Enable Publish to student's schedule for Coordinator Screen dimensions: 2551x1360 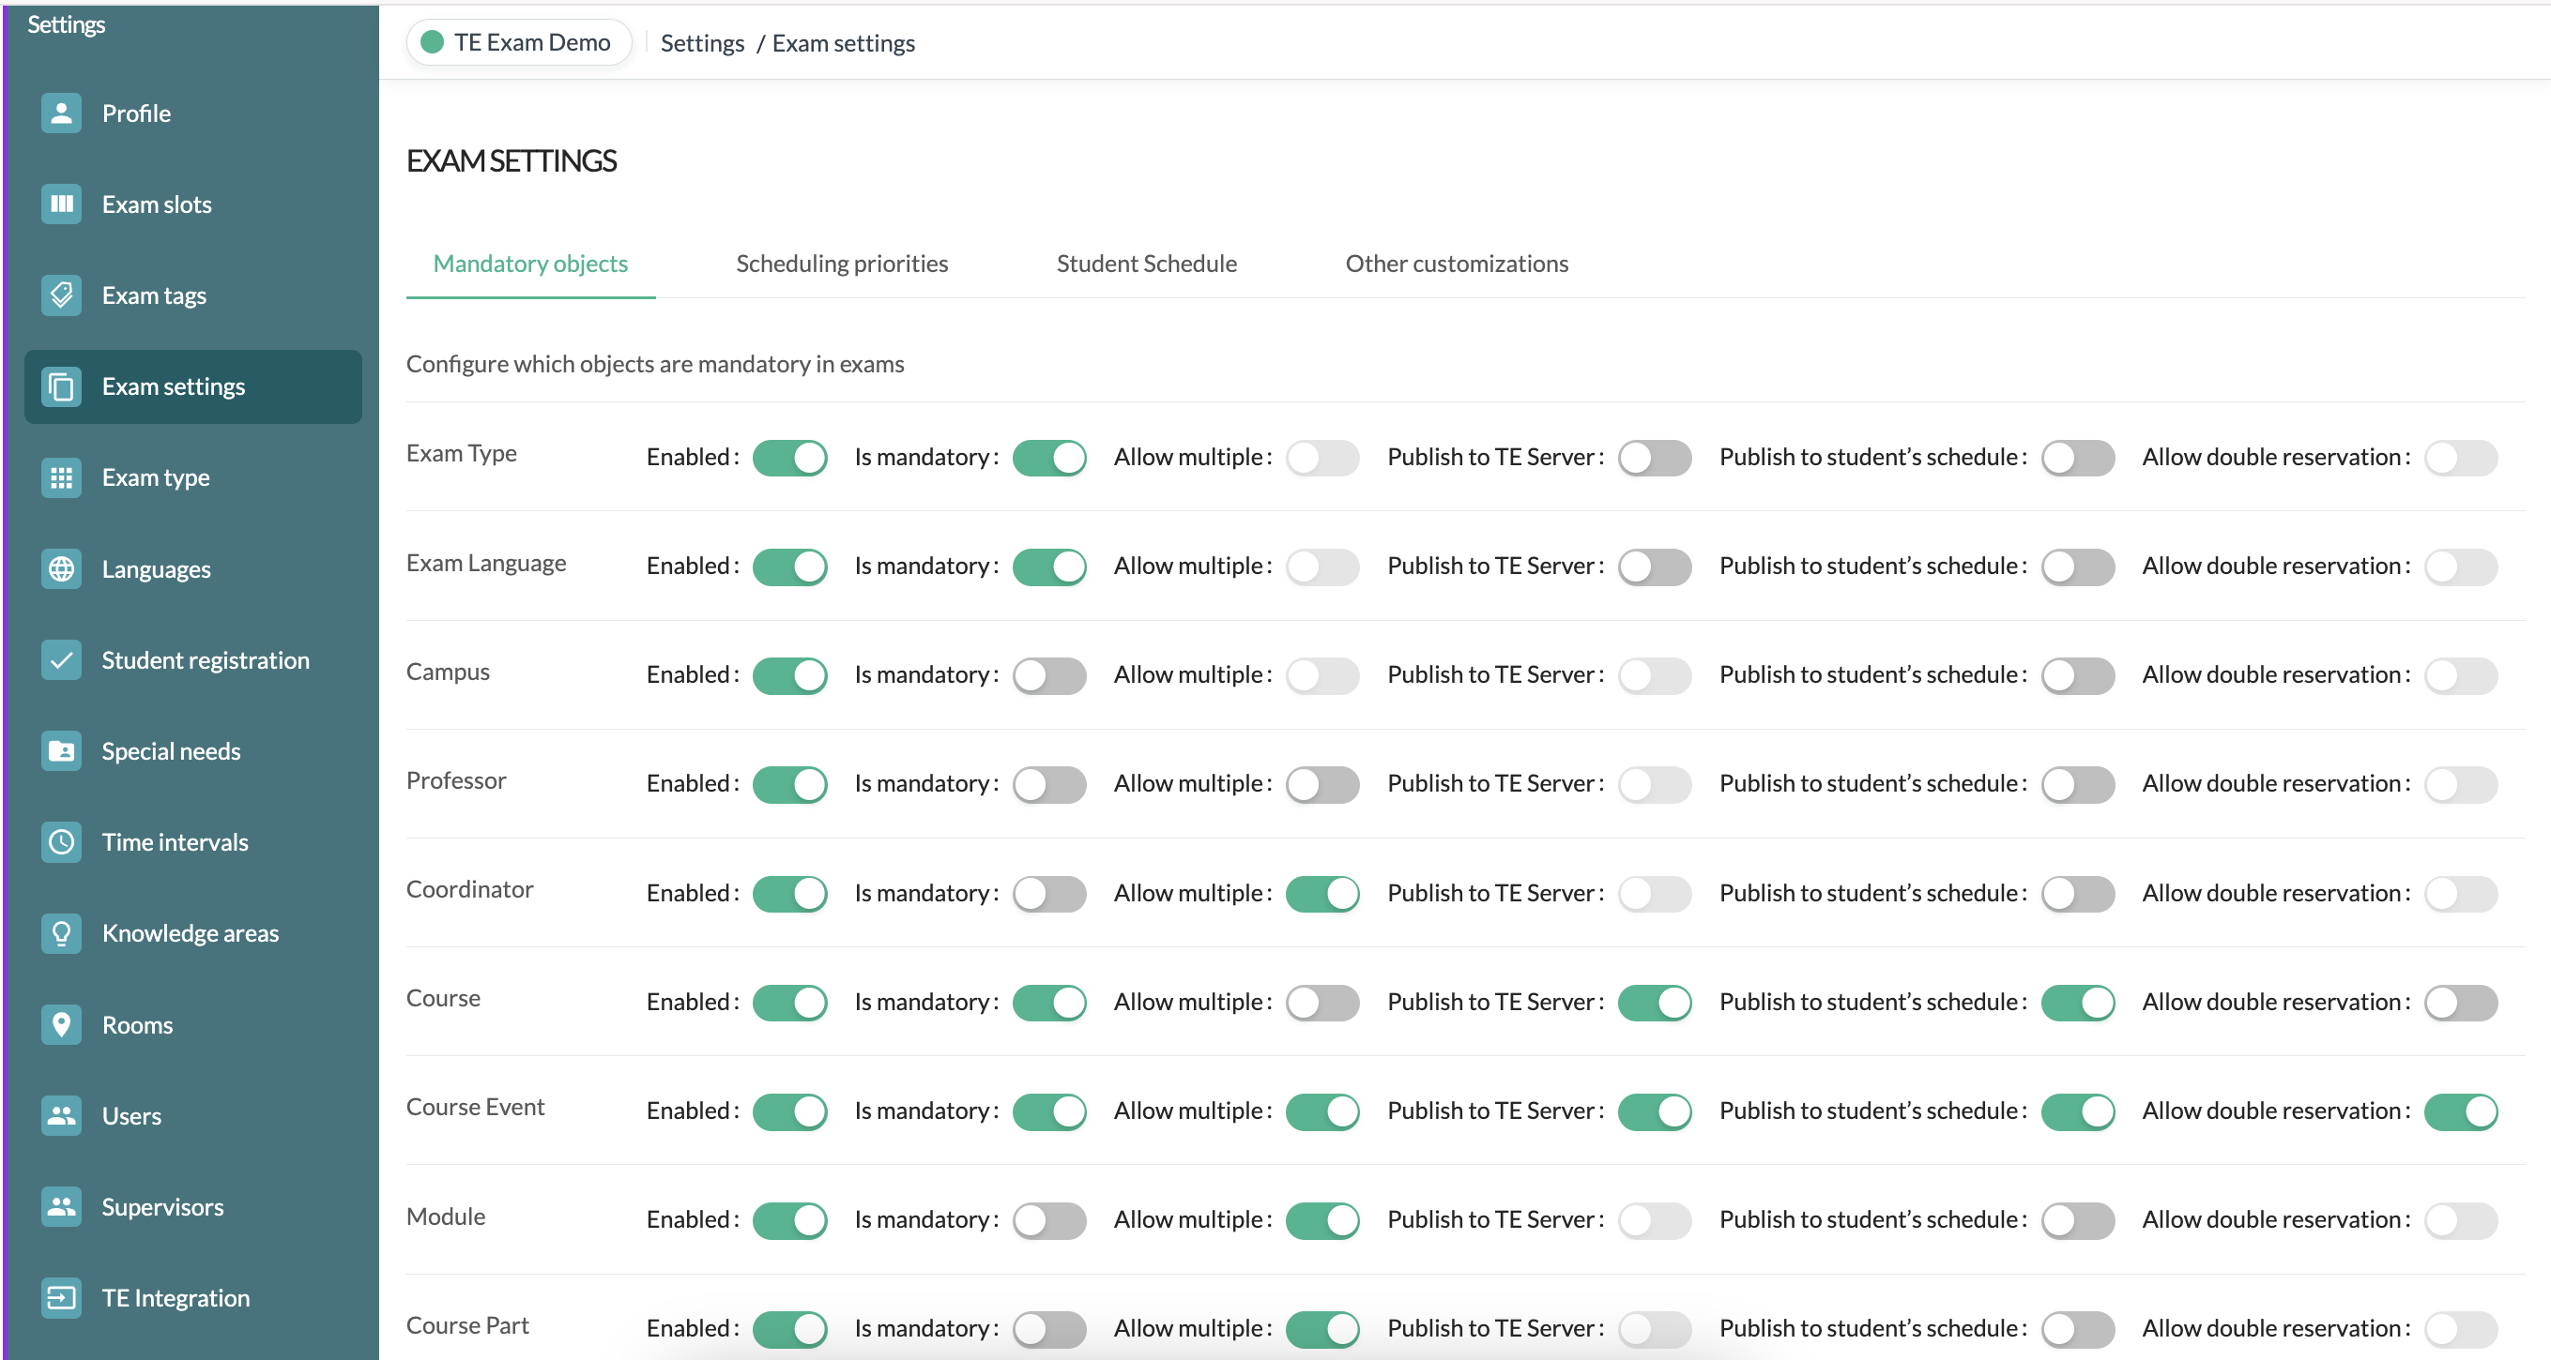(2078, 893)
